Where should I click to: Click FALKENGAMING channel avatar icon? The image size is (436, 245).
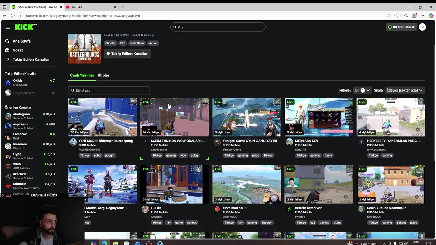73,142
